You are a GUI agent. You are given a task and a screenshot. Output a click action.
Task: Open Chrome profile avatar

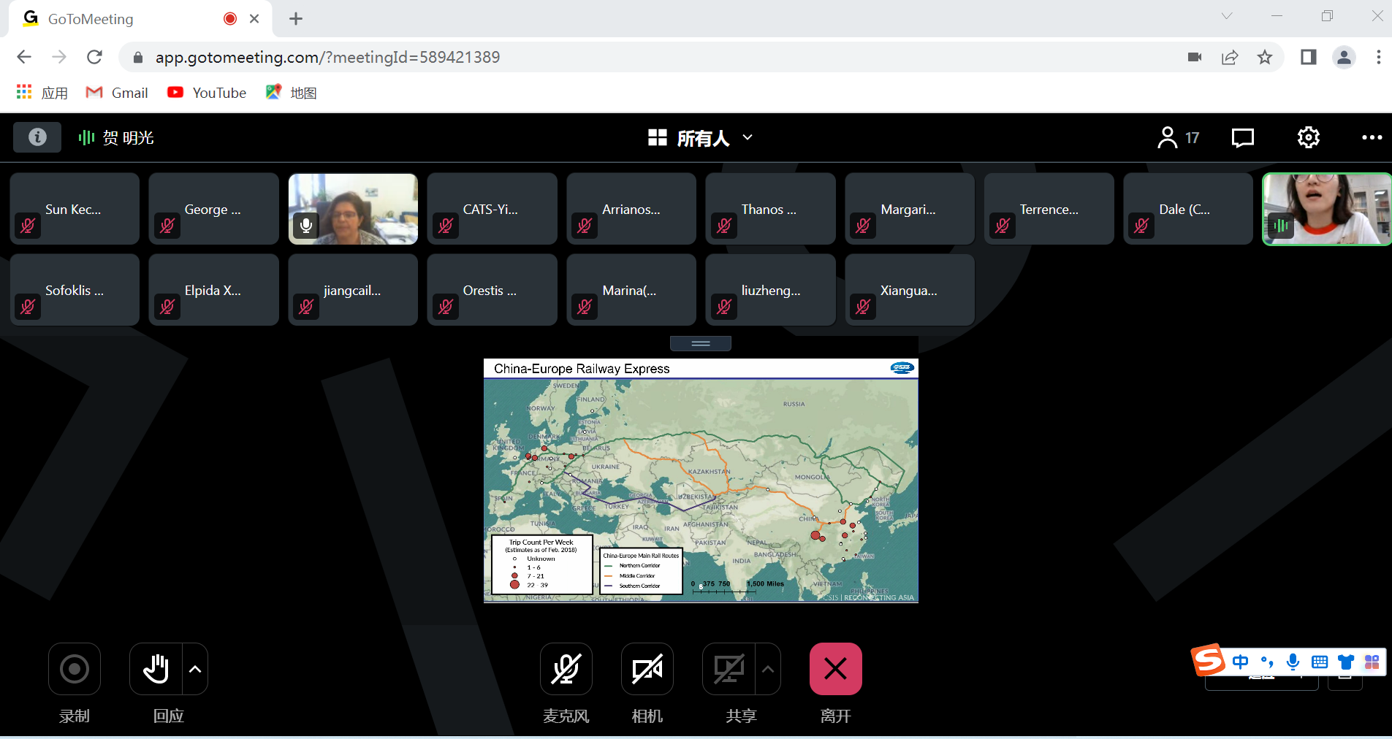coord(1344,57)
